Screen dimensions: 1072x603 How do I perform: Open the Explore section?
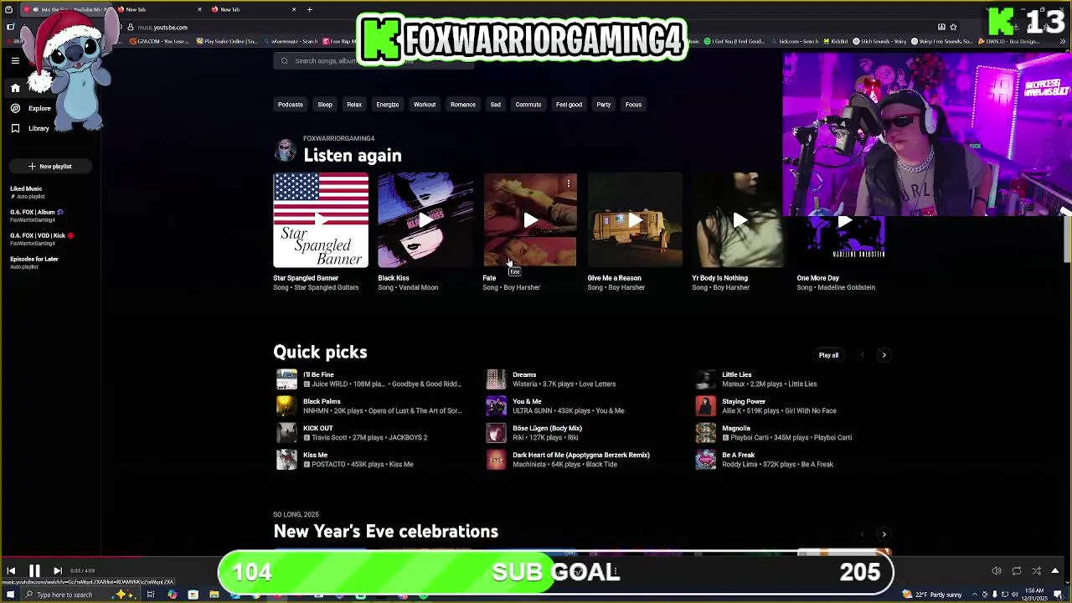coord(30,108)
